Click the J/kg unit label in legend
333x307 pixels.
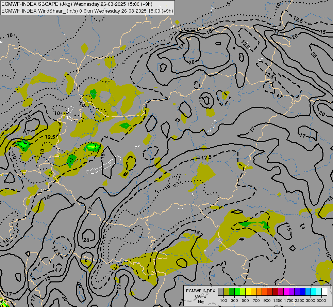click(200, 302)
